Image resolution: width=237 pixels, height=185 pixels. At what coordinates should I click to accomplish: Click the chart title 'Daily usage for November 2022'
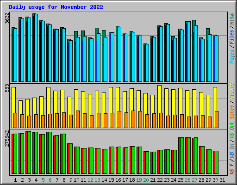pos(56,7)
